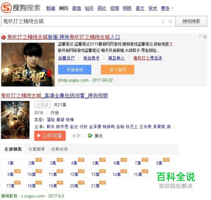The height and width of the screenshot is (200, 211).
Task: Clear the search box with the X icon
Action: pos(170,21)
